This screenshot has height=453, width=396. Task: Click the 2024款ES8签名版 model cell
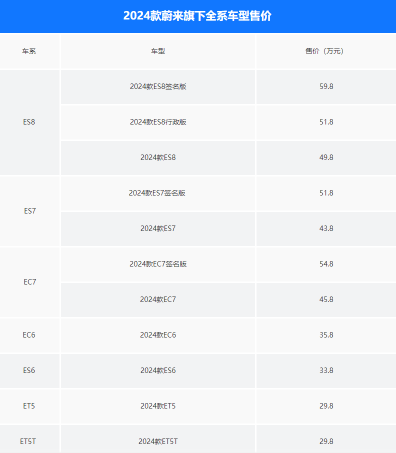(158, 86)
